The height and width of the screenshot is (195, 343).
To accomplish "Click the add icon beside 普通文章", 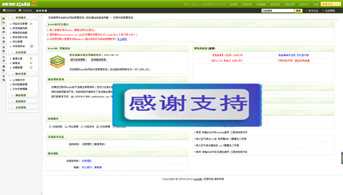I will tap(31, 58).
